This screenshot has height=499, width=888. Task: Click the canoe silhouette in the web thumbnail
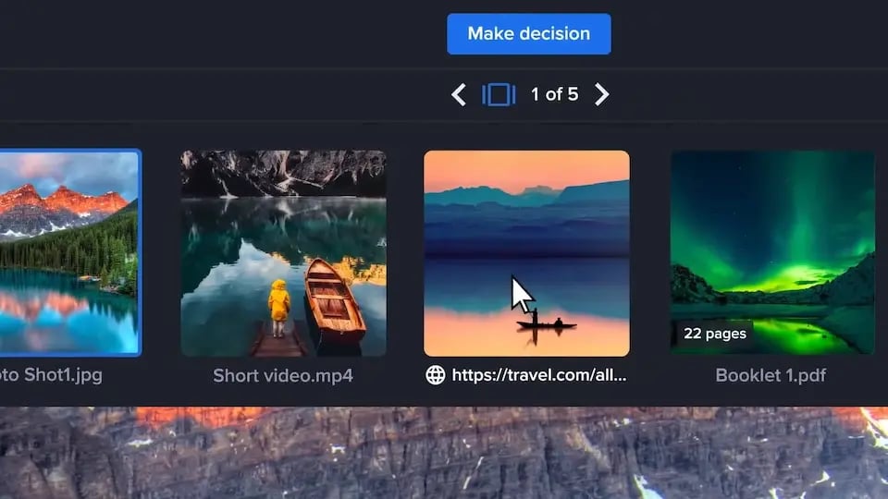point(547,324)
